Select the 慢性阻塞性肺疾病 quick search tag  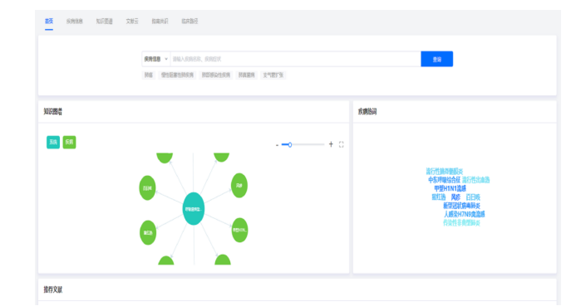(177, 75)
